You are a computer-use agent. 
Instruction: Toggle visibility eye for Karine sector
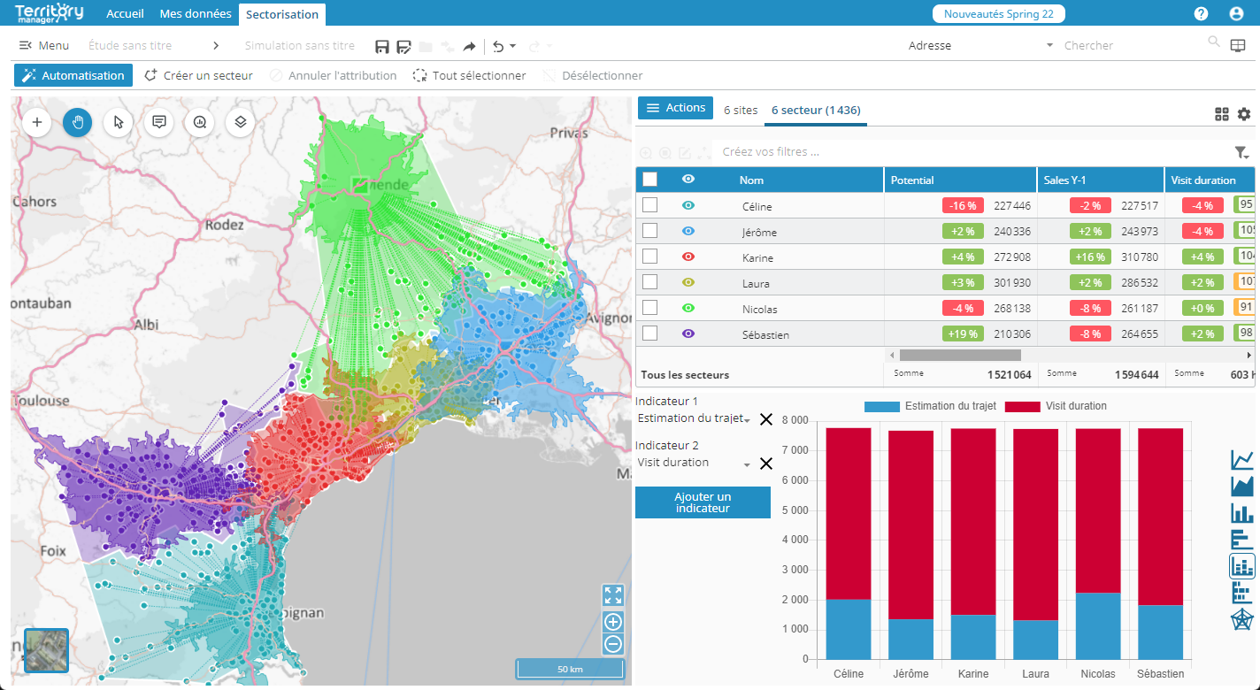pos(688,257)
